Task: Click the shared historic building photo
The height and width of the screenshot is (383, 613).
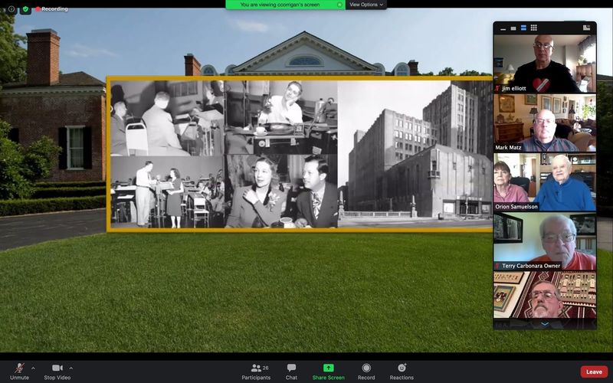Action: pyautogui.click(x=415, y=155)
